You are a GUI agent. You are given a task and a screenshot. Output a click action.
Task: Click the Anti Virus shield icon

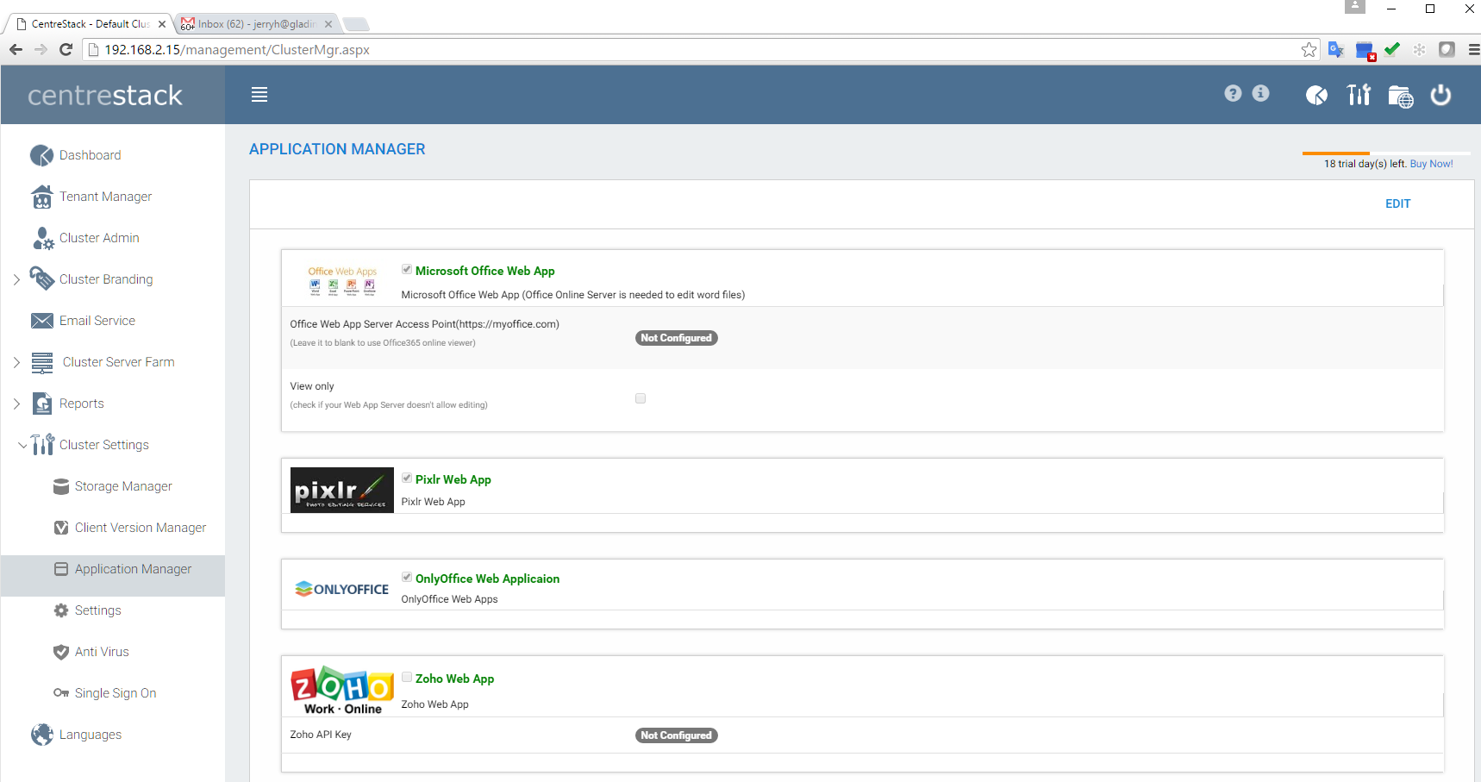coord(61,652)
